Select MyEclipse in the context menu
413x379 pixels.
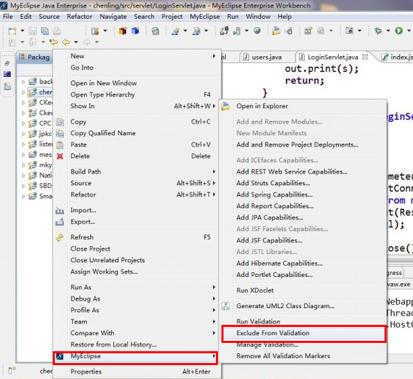coord(135,356)
